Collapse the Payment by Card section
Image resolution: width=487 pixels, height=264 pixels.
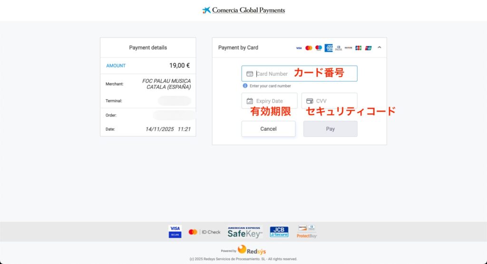[379, 48]
